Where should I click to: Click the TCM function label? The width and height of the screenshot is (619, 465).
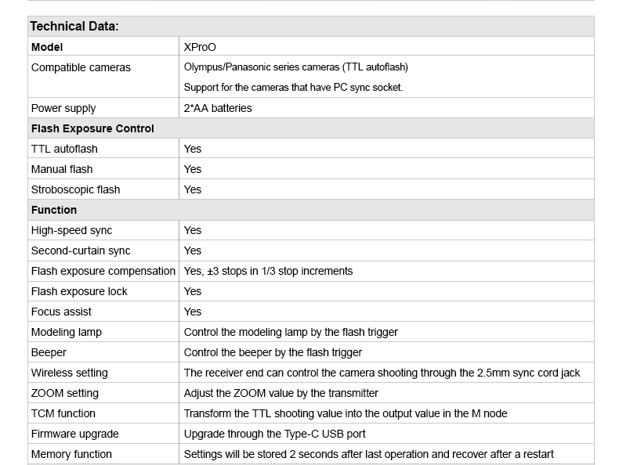[63, 413]
